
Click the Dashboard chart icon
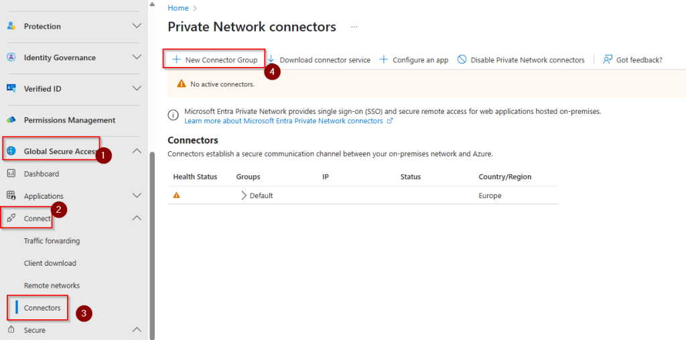[11, 174]
